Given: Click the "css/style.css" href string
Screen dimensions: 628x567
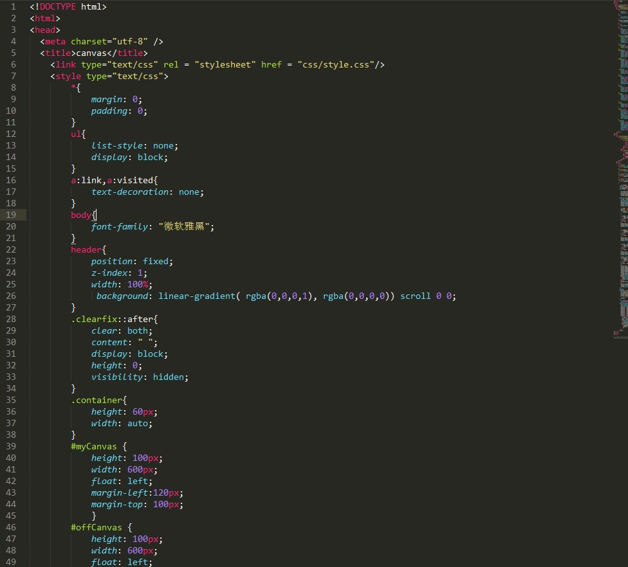Looking at the screenshot, I should (x=336, y=65).
